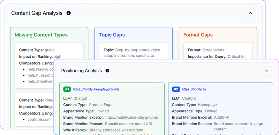Click the Impact on Ranking: high line
This screenshot has width=279, height=135.
[x=40, y=57]
